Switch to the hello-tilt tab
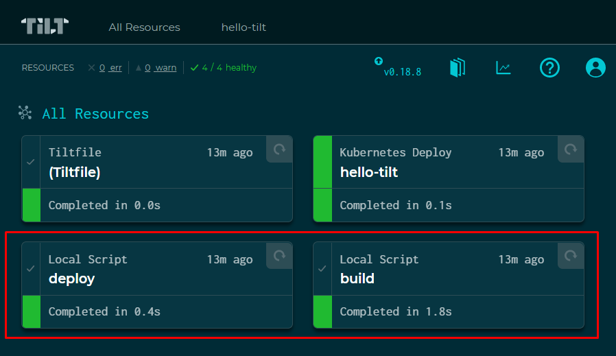Screen dimensions: 616x356 pyautogui.click(x=244, y=27)
